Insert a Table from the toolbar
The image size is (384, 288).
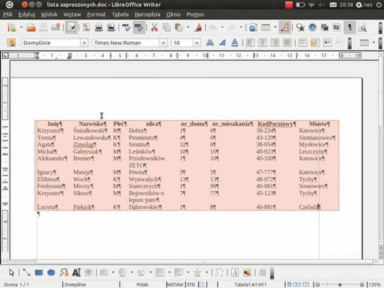[x=266, y=27]
